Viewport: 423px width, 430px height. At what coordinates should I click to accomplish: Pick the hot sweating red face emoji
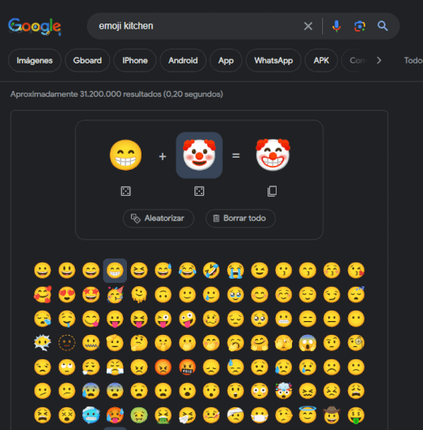coord(115,415)
